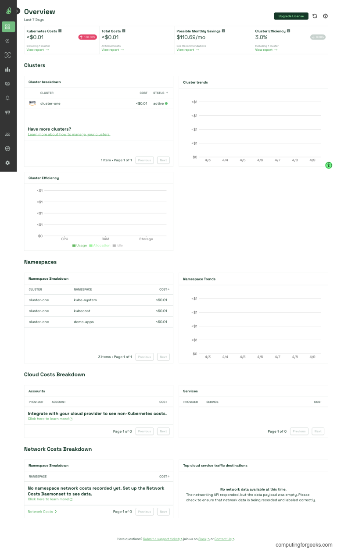
Task: Open View report under Possible Monthly Savings
Action: 187,50
